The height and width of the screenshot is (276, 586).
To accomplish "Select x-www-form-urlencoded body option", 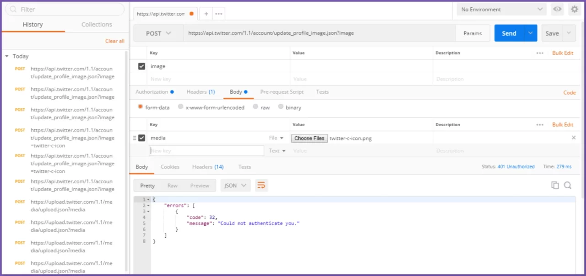I will (x=181, y=107).
